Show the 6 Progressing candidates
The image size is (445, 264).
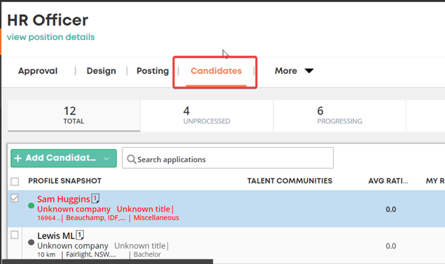pyautogui.click(x=340, y=116)
